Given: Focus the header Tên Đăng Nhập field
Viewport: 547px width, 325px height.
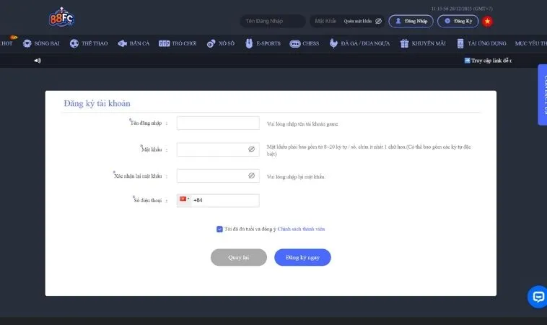Looking at the screenshot, I should [273, 21].
